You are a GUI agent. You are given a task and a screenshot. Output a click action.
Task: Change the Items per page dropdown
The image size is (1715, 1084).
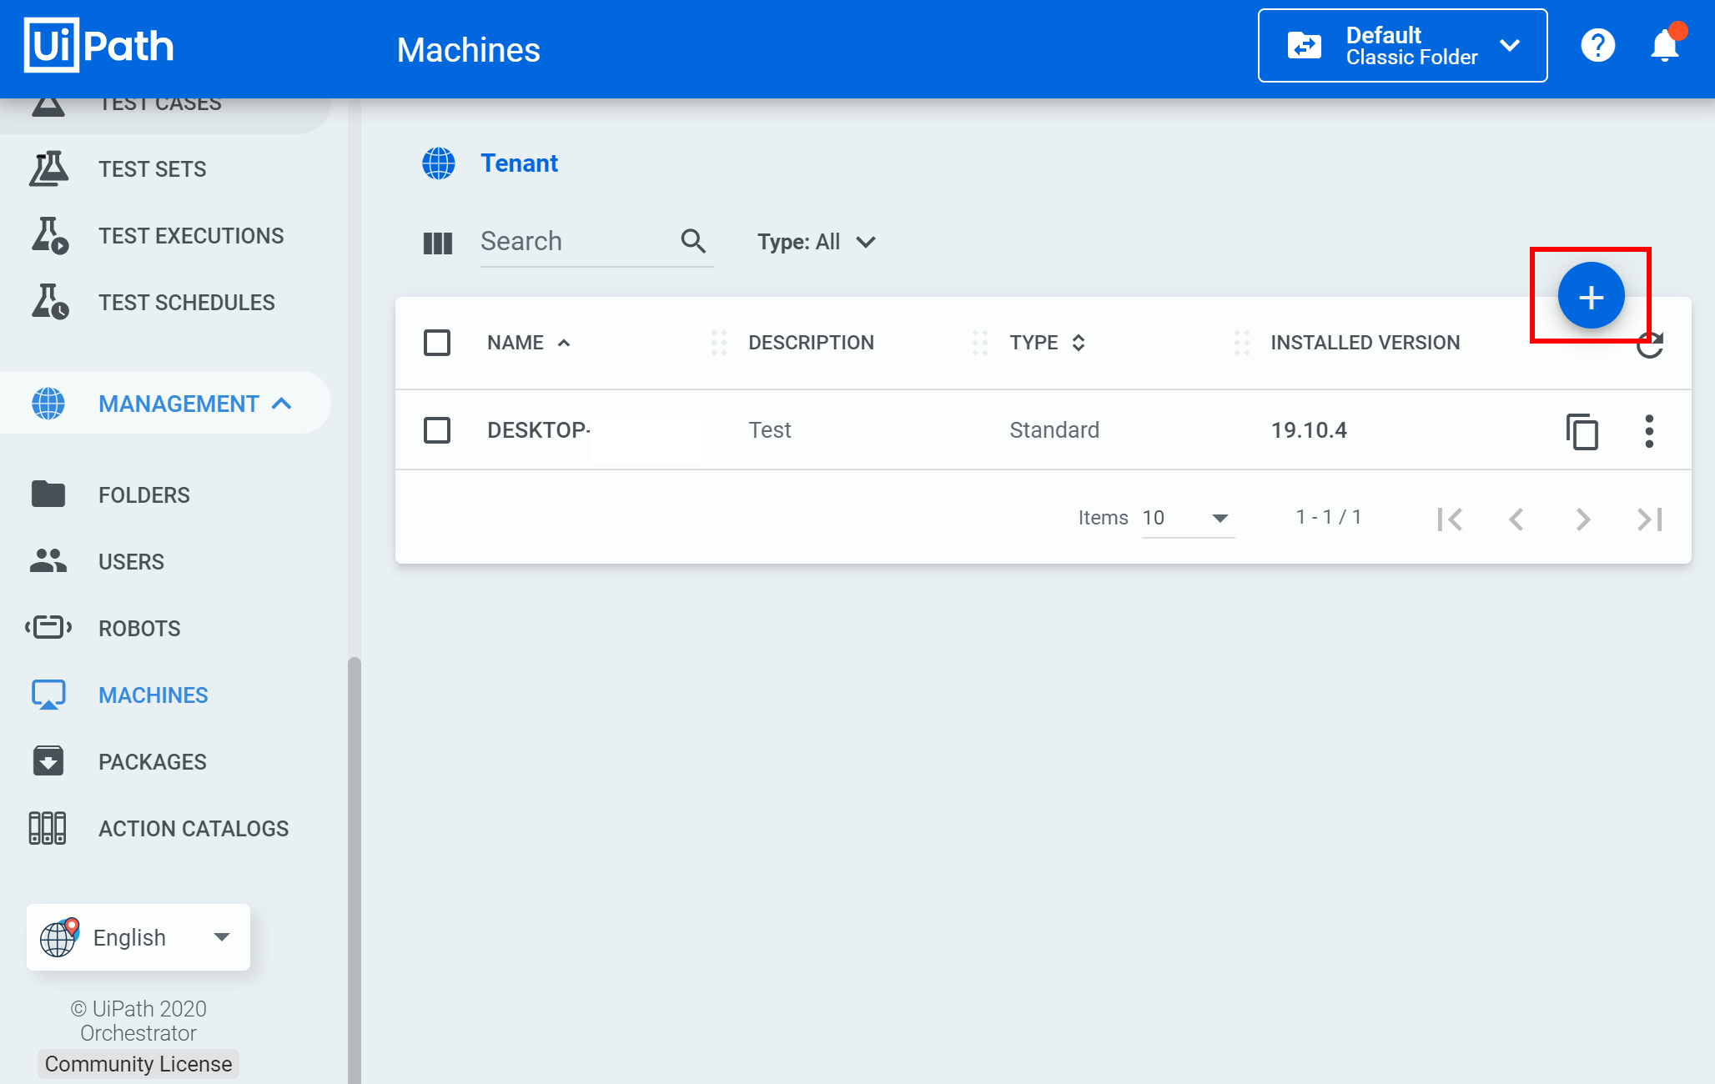[x=1187, y=518]
